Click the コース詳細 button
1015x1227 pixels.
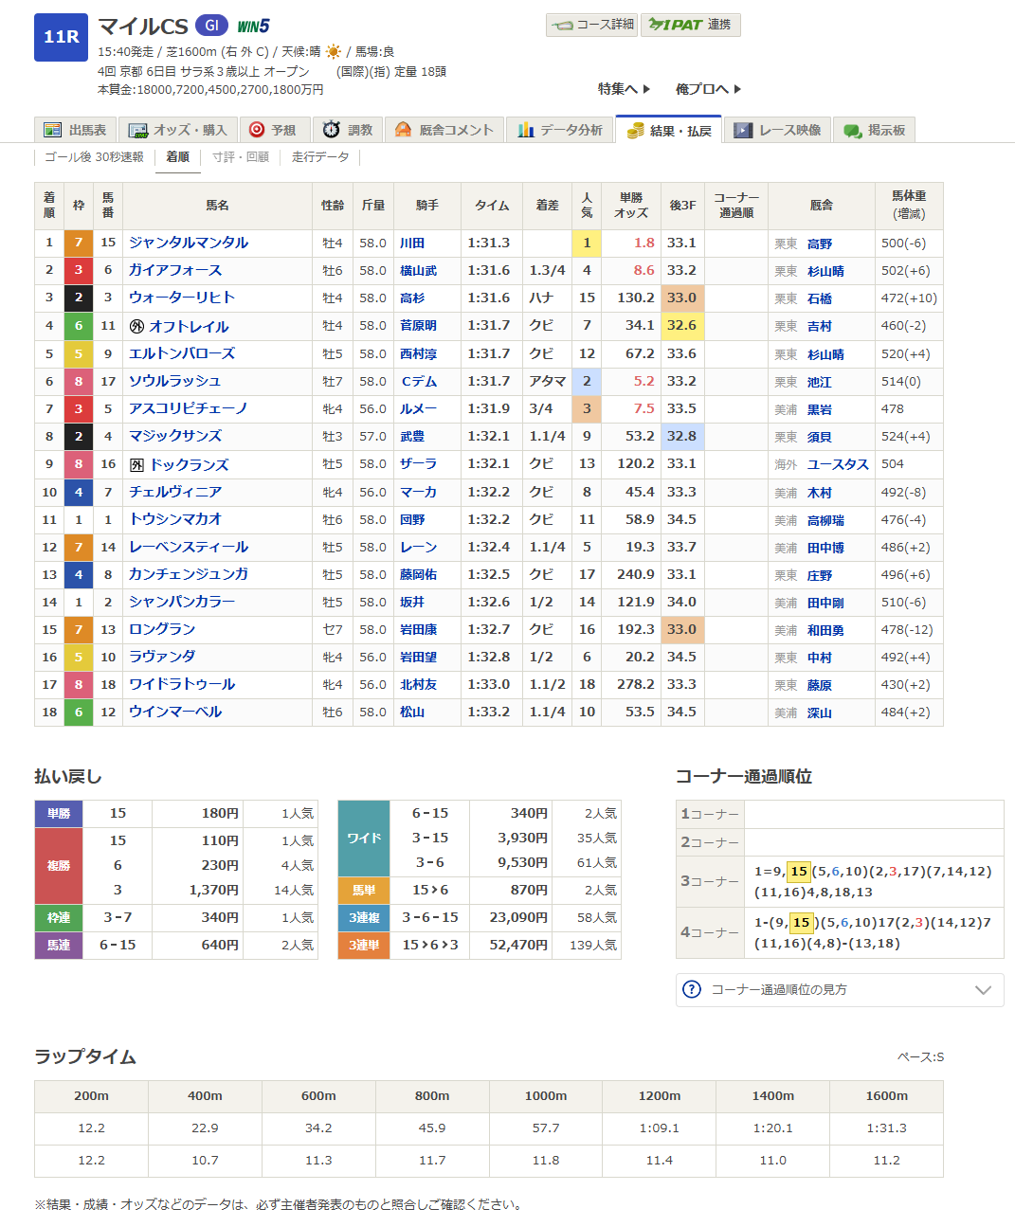(x=592, y=25)
